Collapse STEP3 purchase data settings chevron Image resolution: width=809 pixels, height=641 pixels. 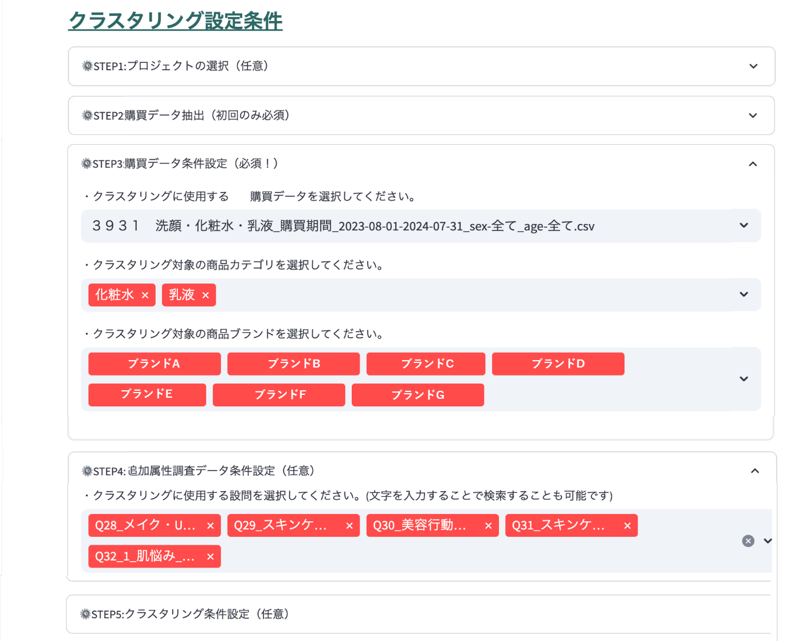click(753, 164)
